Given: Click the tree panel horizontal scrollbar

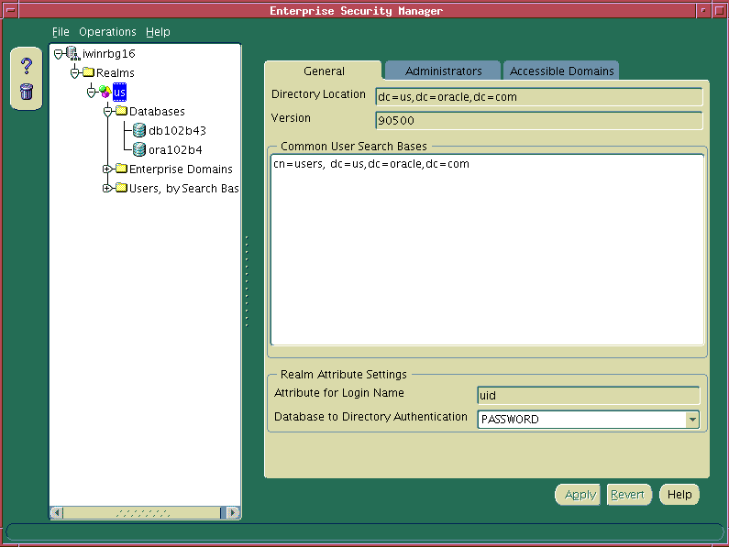Looking at the screenshot, I should coord(145,513).
